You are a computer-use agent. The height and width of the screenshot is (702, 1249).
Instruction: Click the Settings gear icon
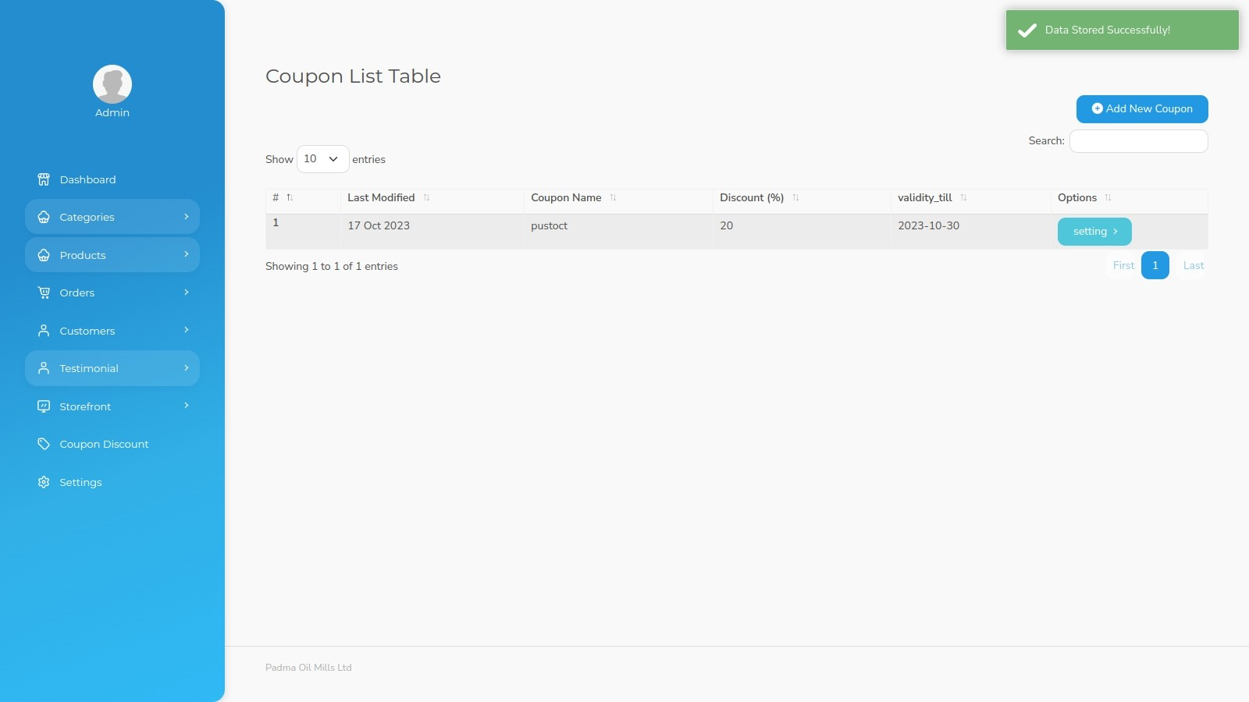coord(44,482)
